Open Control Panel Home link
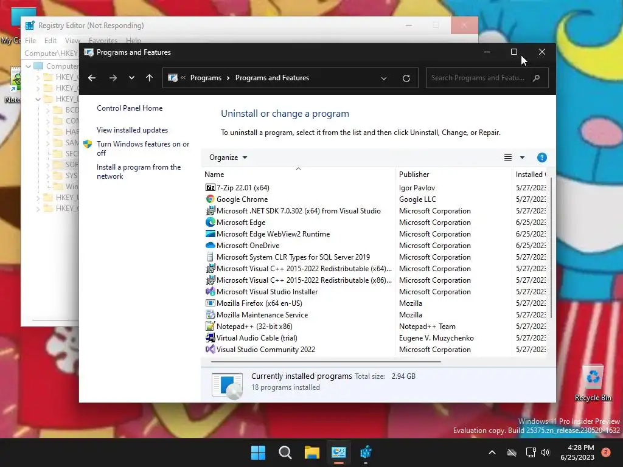Screen dimensions: 623x467 tap(130, 108)
